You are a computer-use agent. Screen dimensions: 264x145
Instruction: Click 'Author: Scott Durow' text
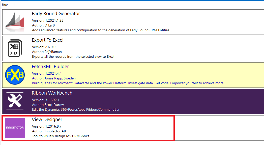click(48, 105)
